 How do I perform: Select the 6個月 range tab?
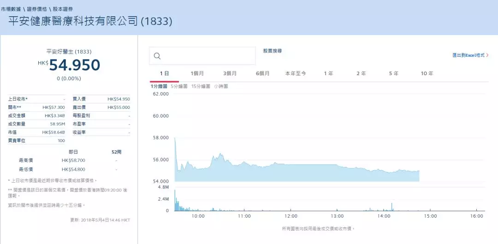(262, 74)
